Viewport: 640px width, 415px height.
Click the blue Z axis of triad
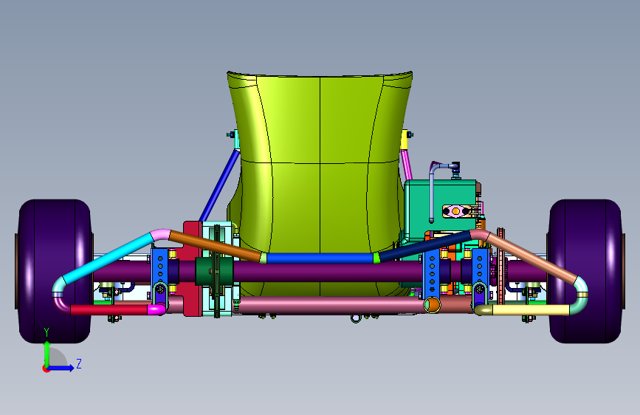(62, 368)
